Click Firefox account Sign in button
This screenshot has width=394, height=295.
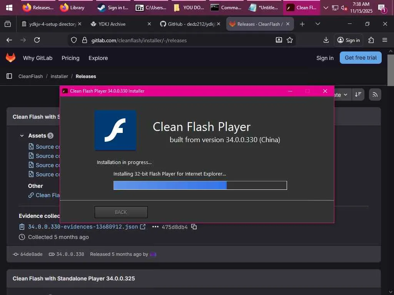pos(349,40)
